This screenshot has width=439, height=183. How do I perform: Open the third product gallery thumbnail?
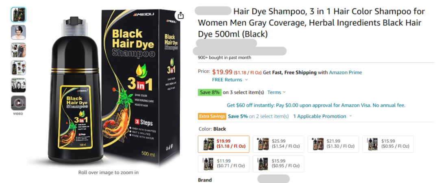click(x=18, y=50)
